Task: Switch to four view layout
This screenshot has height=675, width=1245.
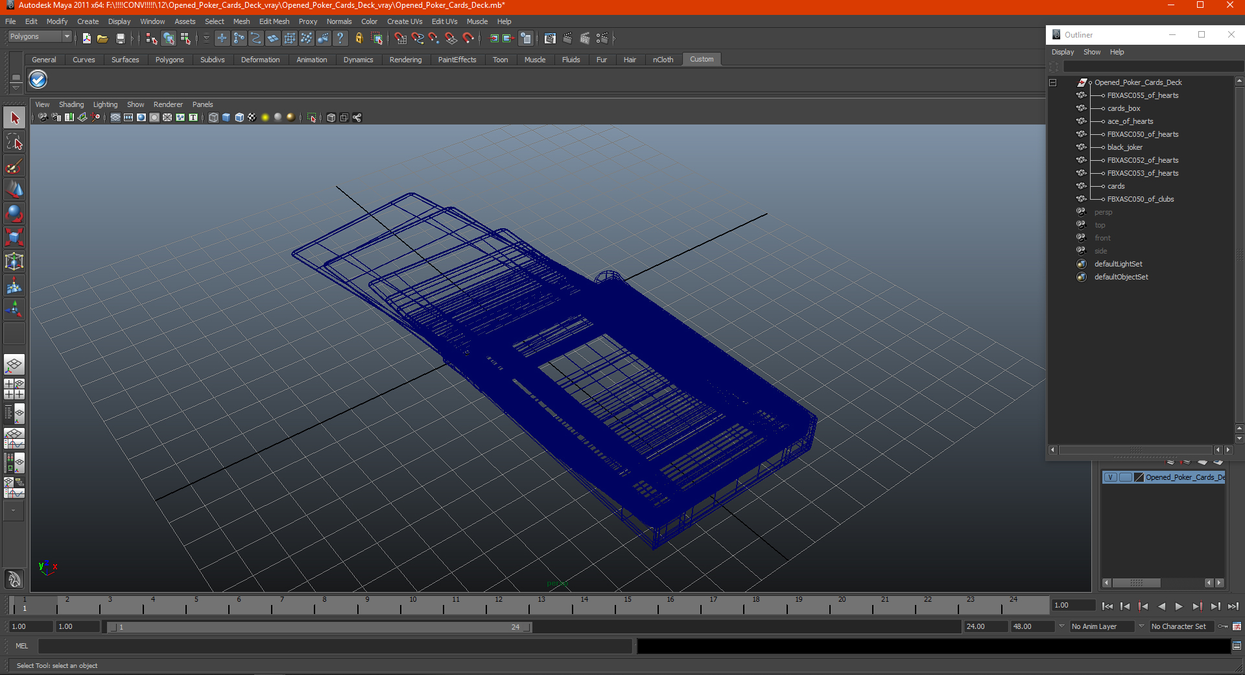Action: click(x=14, y=388)
